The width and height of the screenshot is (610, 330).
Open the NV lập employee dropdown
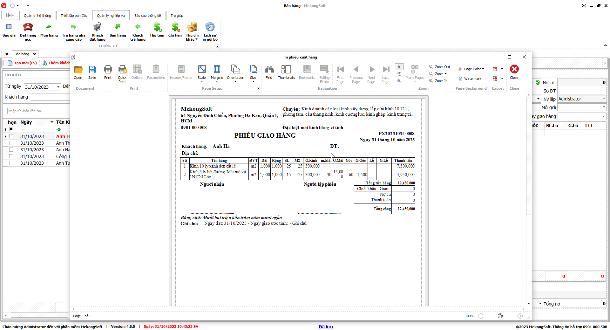tap(604, 99)
